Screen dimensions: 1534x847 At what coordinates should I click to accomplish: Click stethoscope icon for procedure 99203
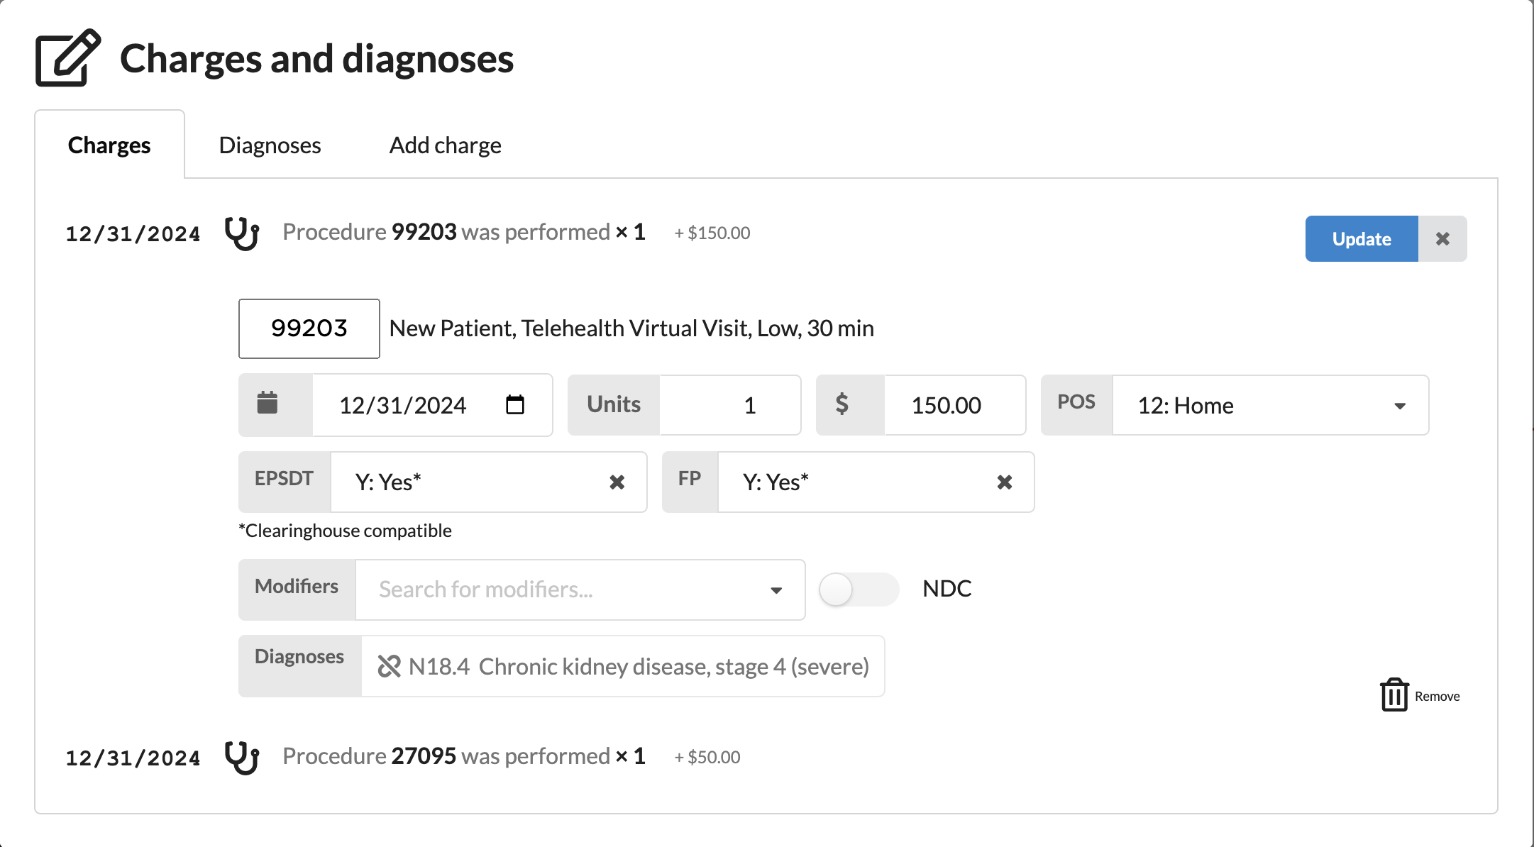242,233
